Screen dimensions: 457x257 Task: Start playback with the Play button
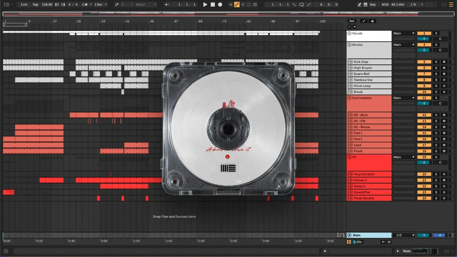pos(205,5)
